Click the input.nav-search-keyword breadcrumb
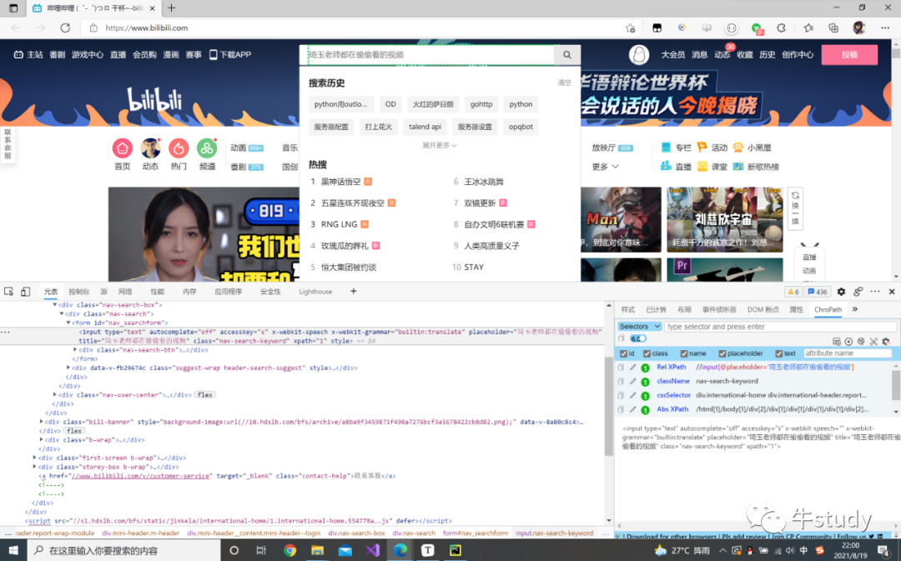 555,533
